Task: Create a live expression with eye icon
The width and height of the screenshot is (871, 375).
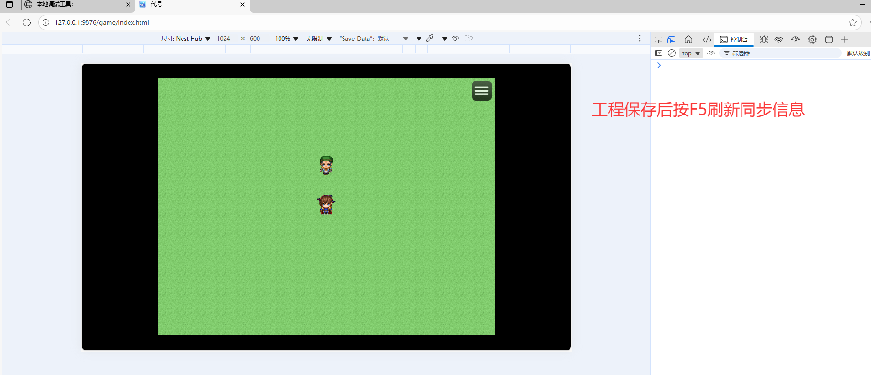Action: click(711, 53)
